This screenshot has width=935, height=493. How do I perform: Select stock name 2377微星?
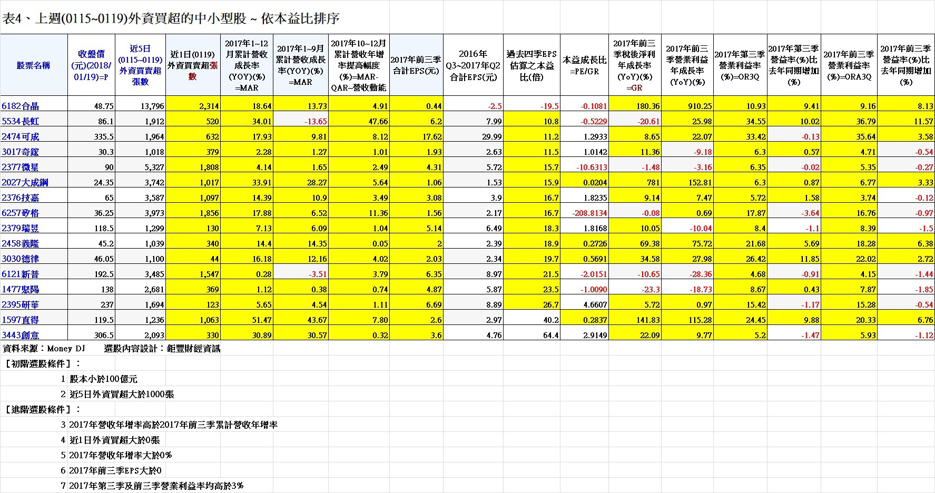pos(20,167)
